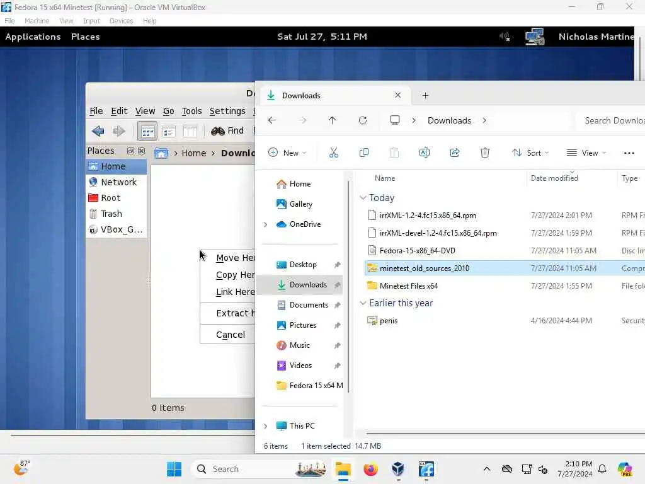Open VirtualBox Devices menu

tap(121, 21)
